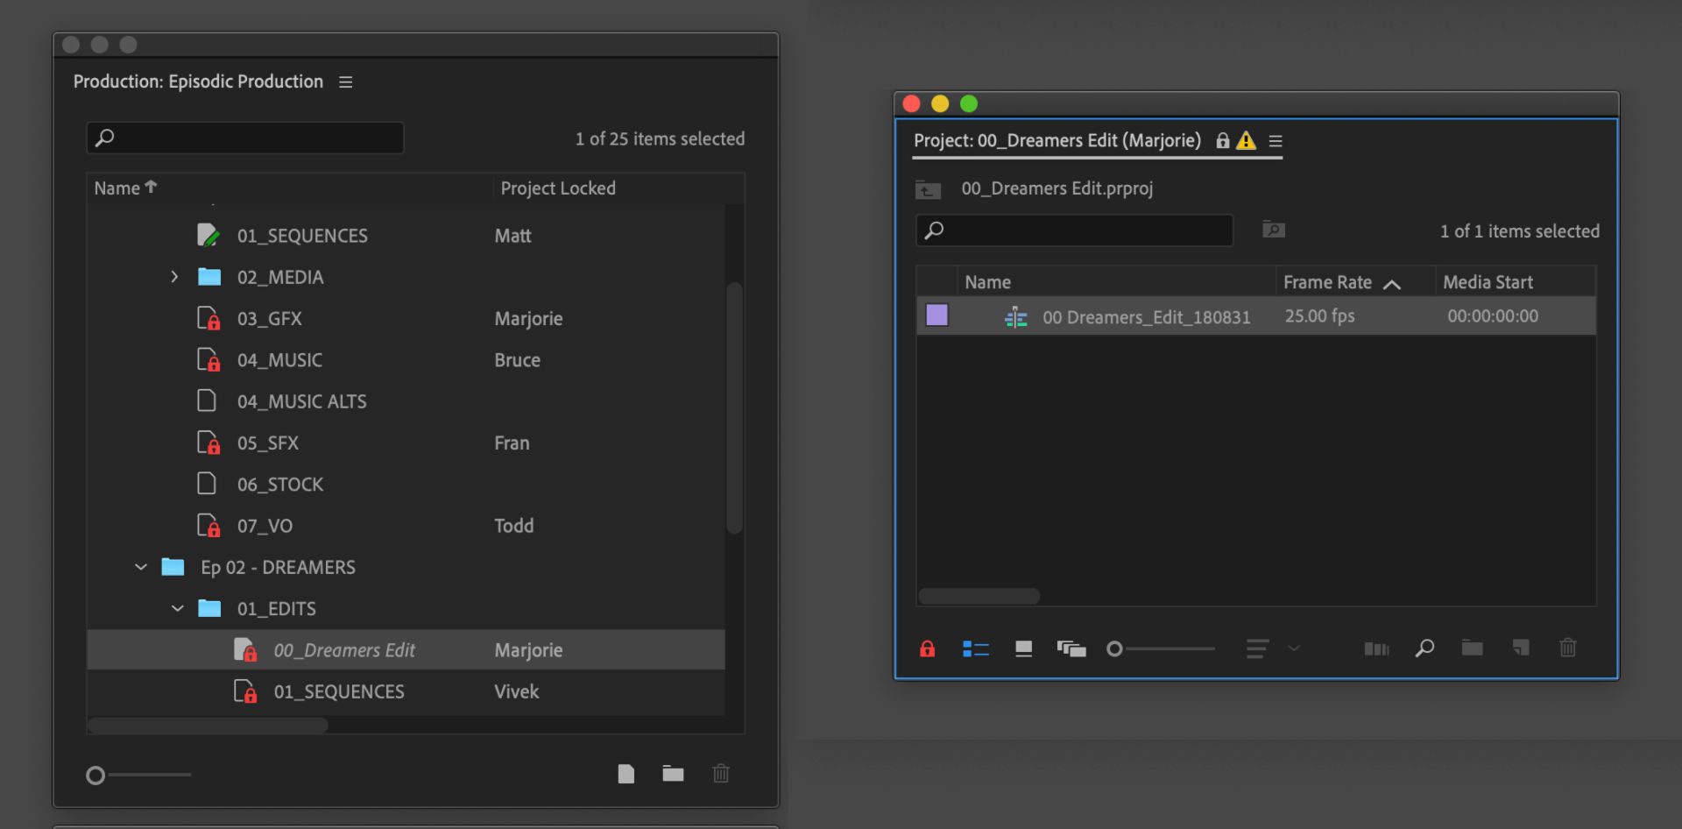Click the Fran lock owner for 05_SFX
Viewport: 1682px width, 829px height.
512,443
